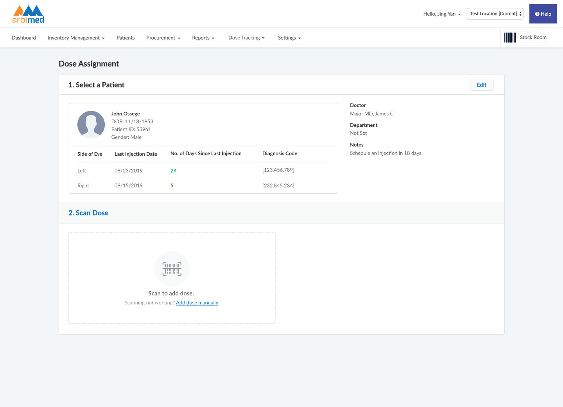This screenshot has width=563, height=407.
Task: Click the Diagnosis Code column header
Action: 280,153
